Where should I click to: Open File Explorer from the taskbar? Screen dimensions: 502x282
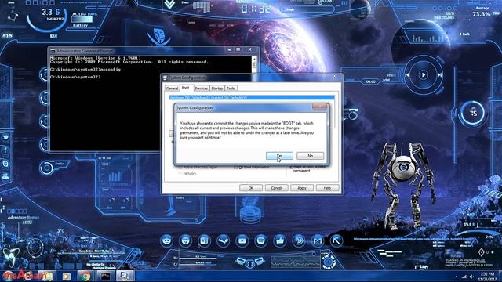point(47,276)
